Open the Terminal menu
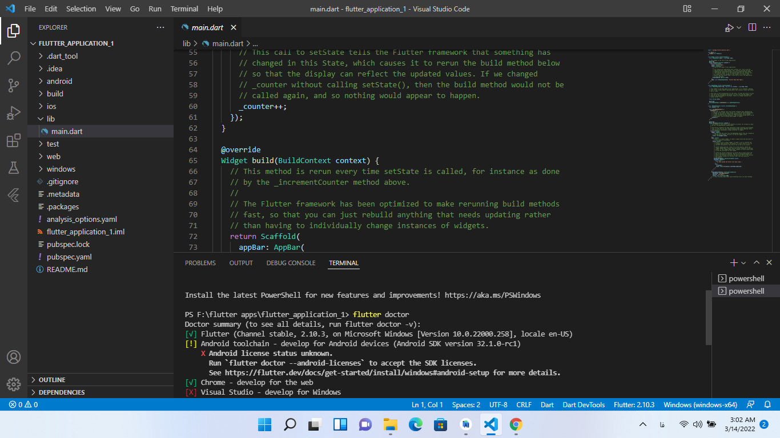This screenshot has width=780, height=438. click(184, 9)
